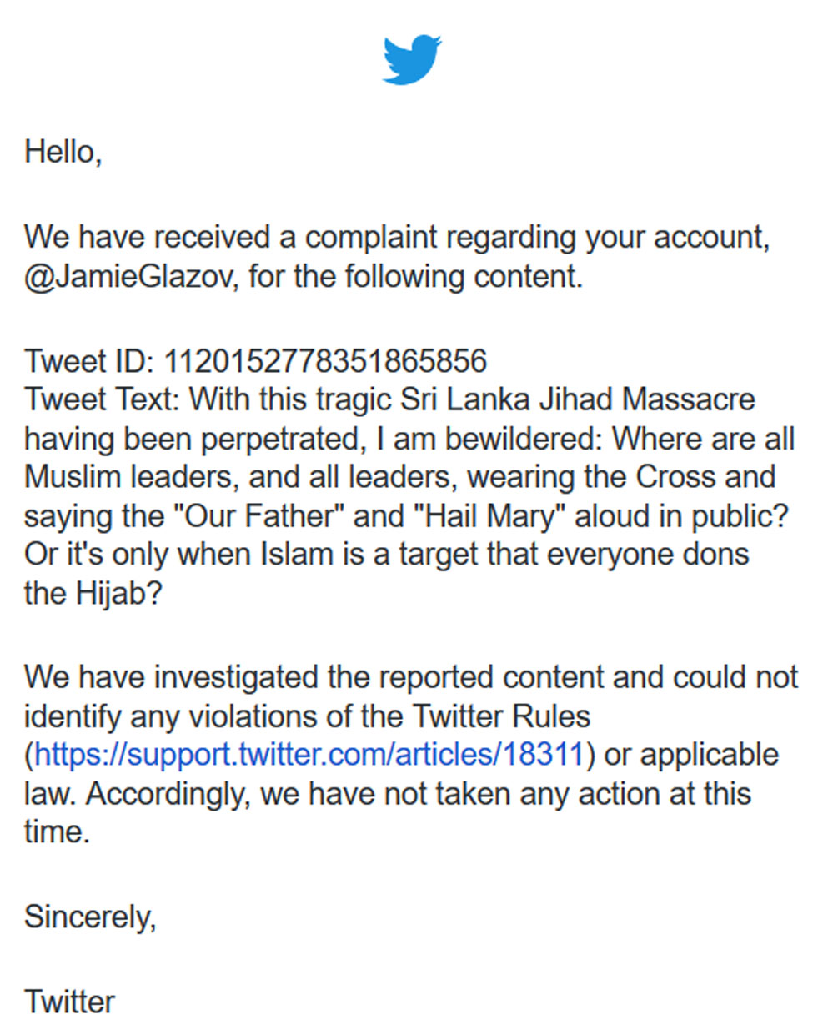Click the 'Hello,' greeting text

(x=63, y=152)
